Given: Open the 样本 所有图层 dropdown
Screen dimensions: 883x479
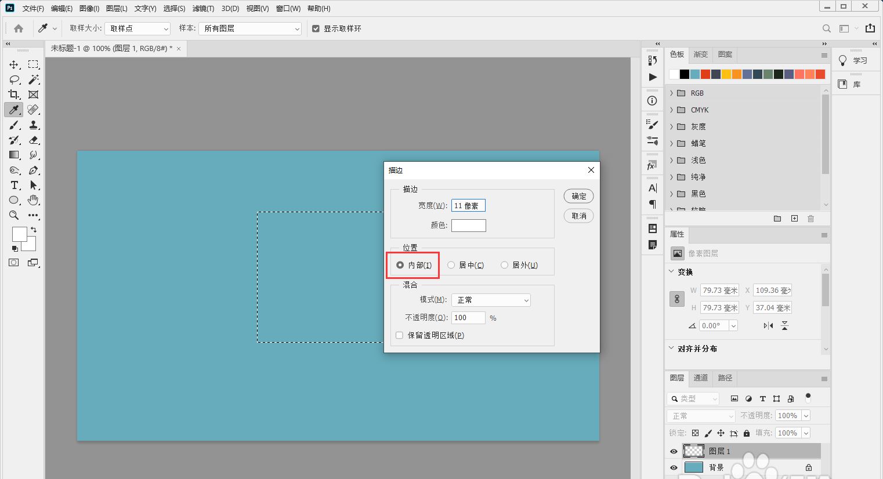Looking at the screenshot, I should pos(251,28).
